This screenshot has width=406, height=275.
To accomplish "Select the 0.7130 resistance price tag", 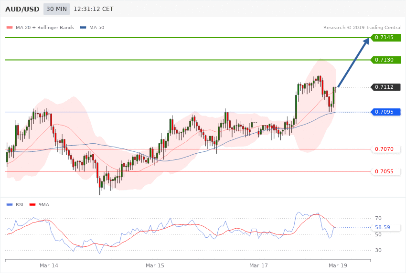I will coord(386,60).
